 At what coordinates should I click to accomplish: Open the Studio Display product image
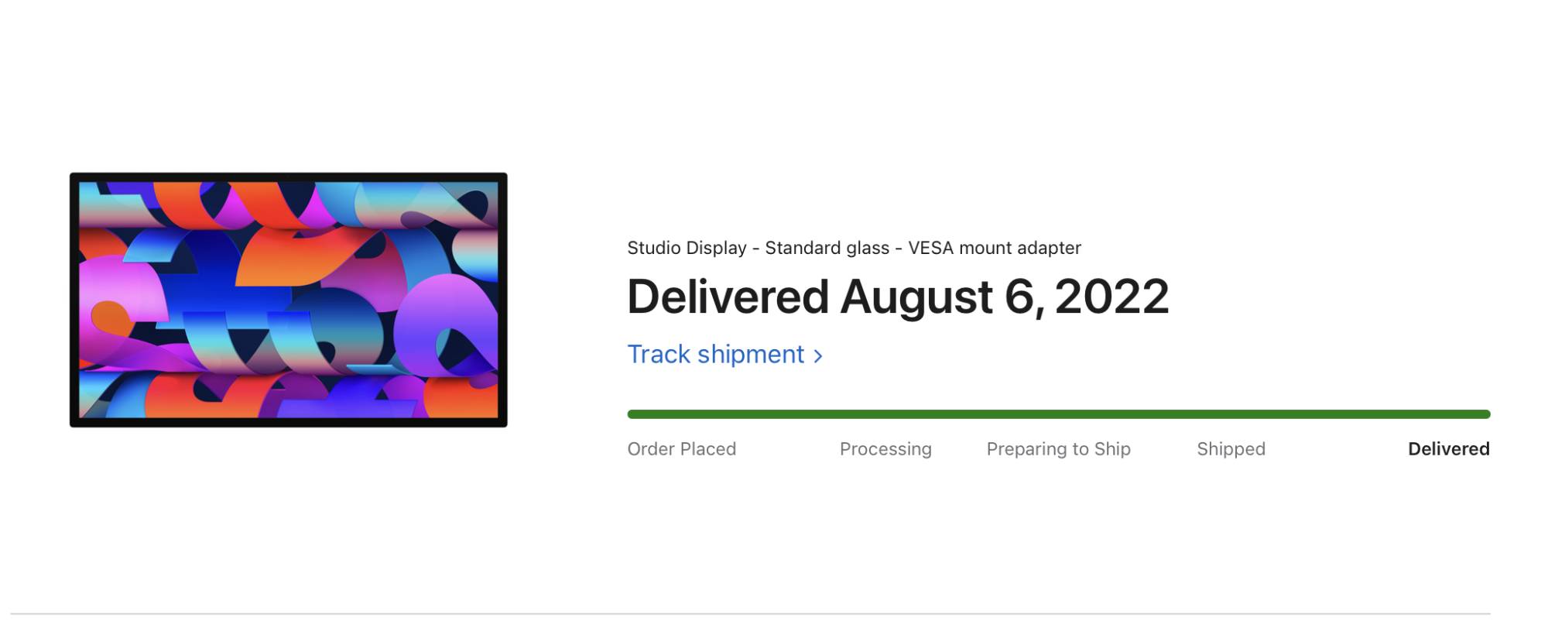[289, 300]
